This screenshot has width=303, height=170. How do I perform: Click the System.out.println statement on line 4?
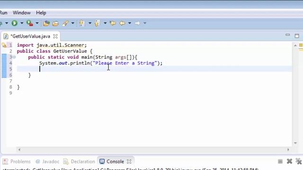[x=101, y=63]
